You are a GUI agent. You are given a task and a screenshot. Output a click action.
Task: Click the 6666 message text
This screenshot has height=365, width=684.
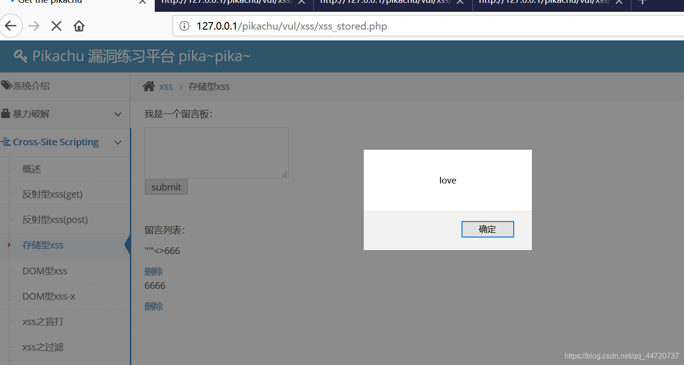pos(155,286)
